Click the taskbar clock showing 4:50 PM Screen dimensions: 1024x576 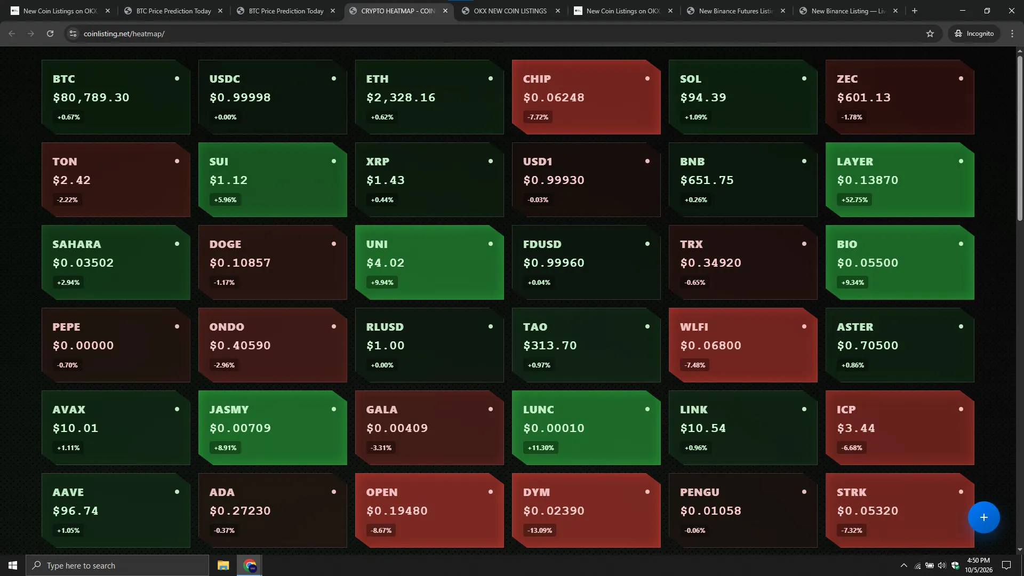(979, 565)
